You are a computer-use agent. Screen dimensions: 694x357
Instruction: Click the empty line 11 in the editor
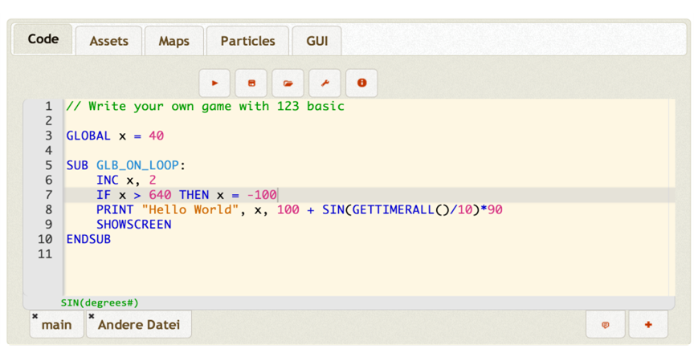[241, 254]
